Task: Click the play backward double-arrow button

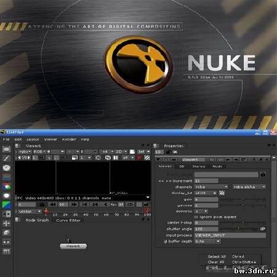Action: tap(53, 204)
